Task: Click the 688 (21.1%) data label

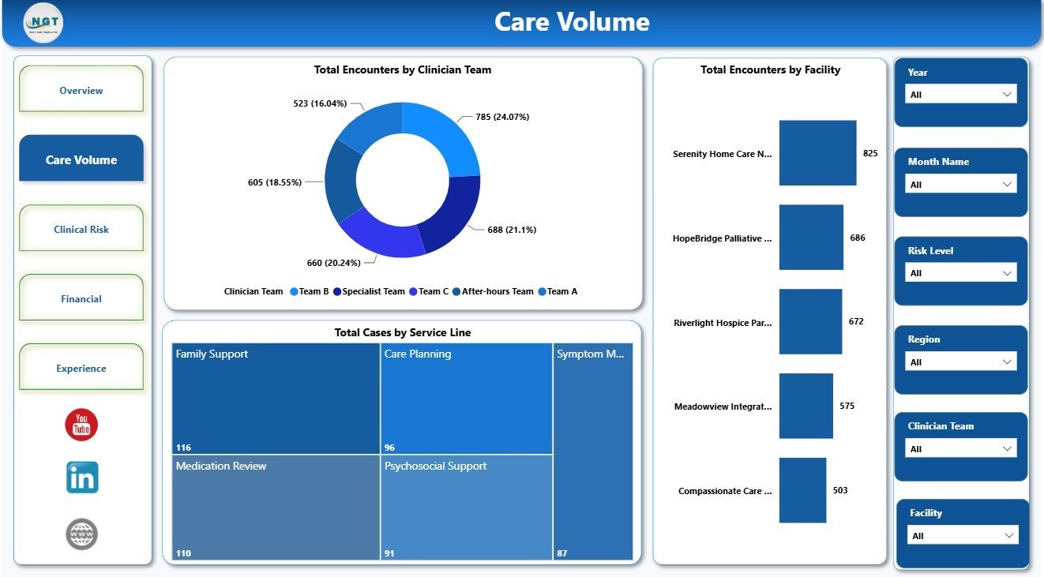Action: tap(512, 230)
